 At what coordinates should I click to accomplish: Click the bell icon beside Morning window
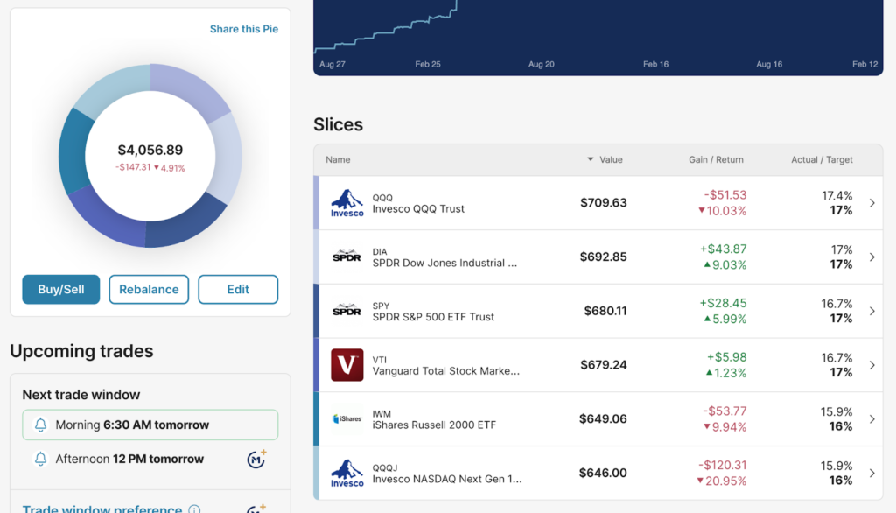40,425
